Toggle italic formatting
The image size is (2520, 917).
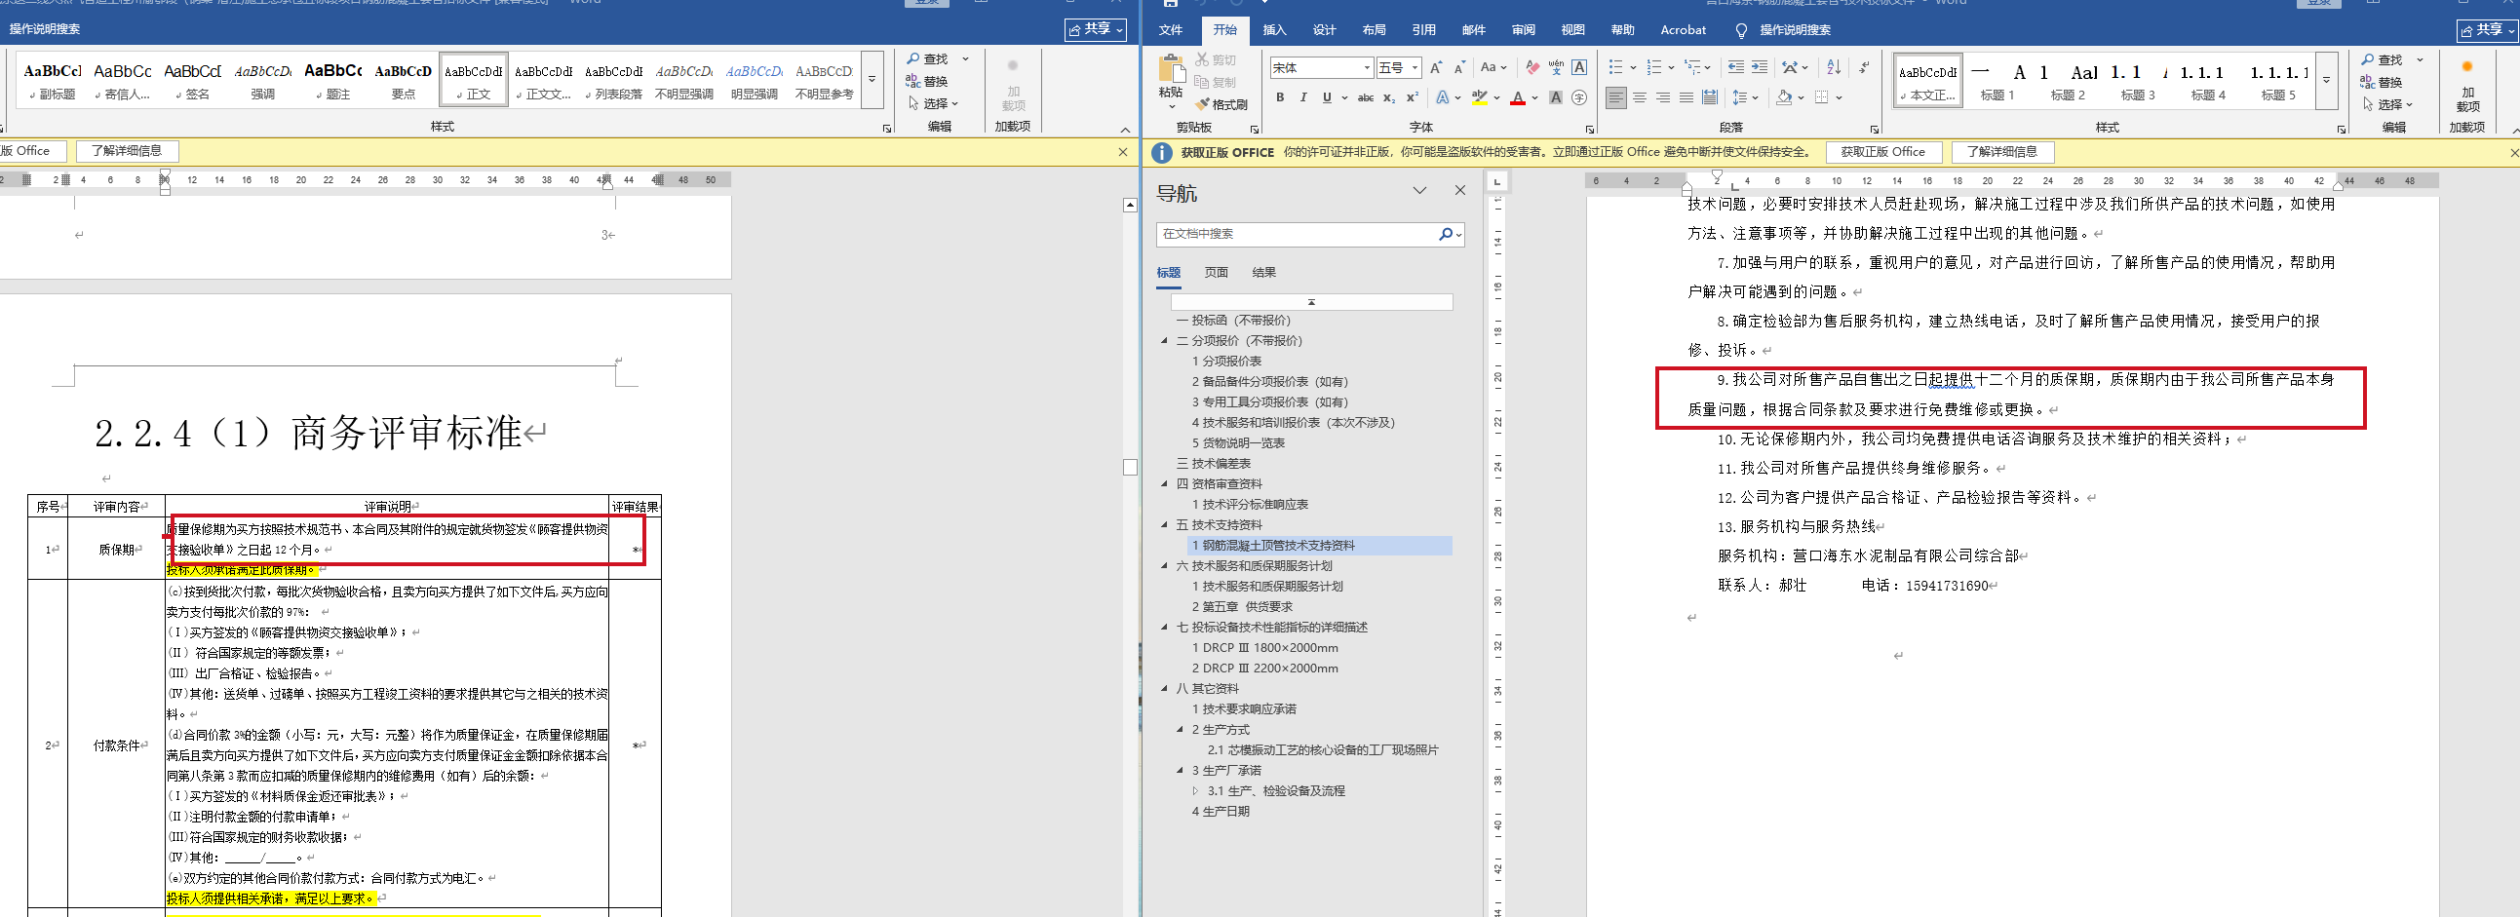(1303, 97)
